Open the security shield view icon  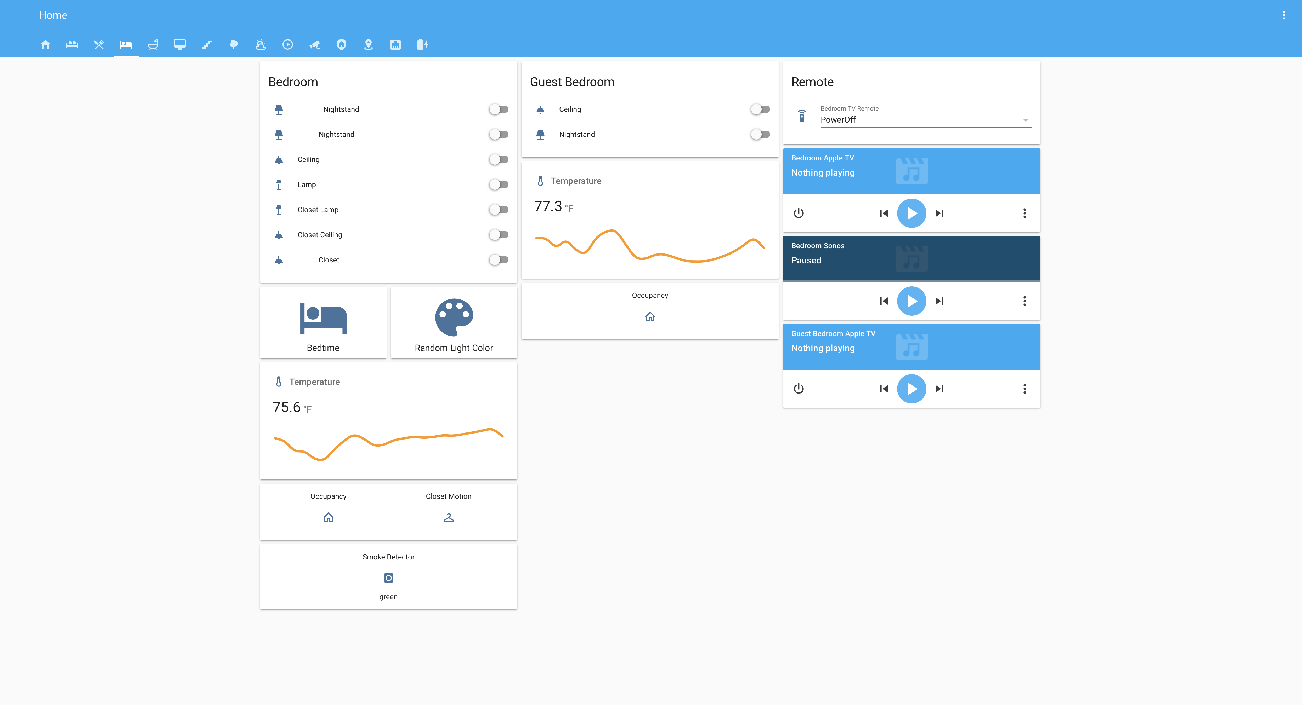click(342, 44)
